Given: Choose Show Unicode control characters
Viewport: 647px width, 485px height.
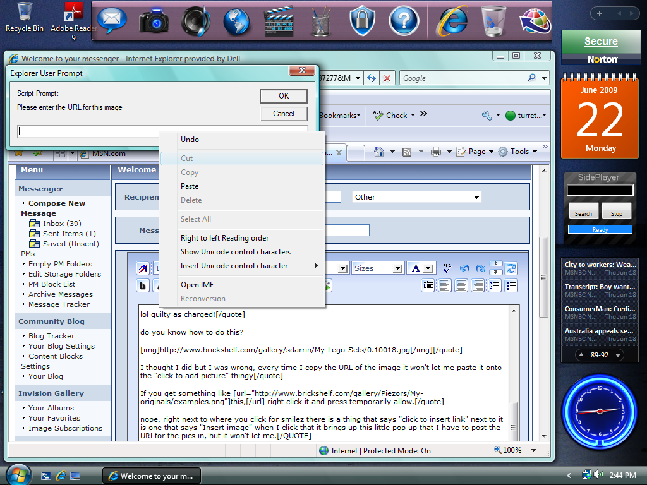Looking at the screenshot, I should [x=242, y=252].
